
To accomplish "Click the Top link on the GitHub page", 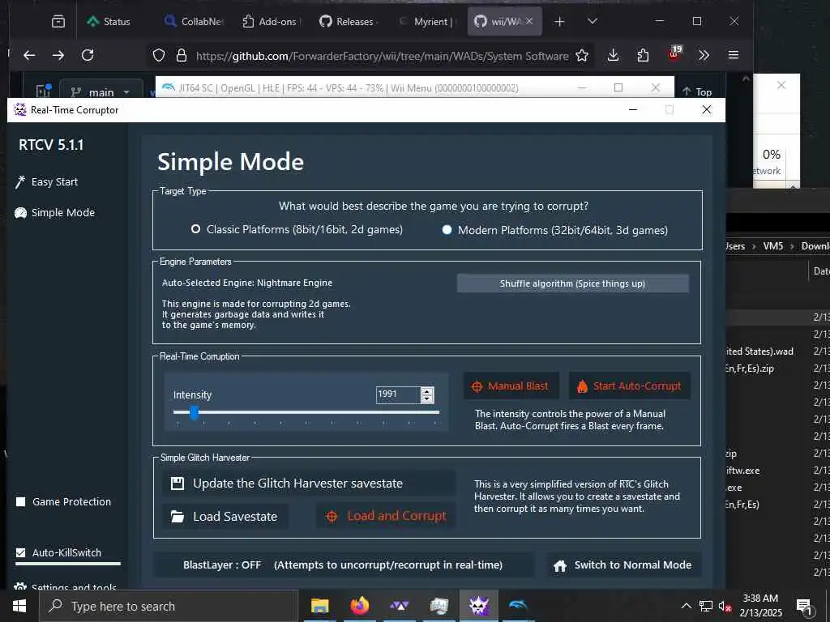I will coord(697,92).
